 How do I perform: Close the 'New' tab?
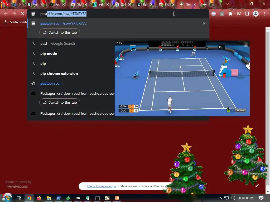point(195,5)
